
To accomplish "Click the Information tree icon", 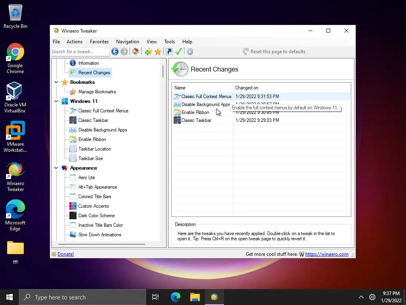I will 73,63.
